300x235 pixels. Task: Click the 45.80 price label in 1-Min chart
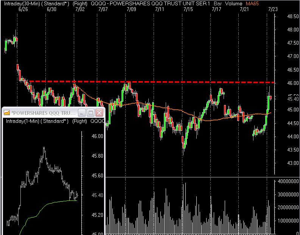pos(97,156)
